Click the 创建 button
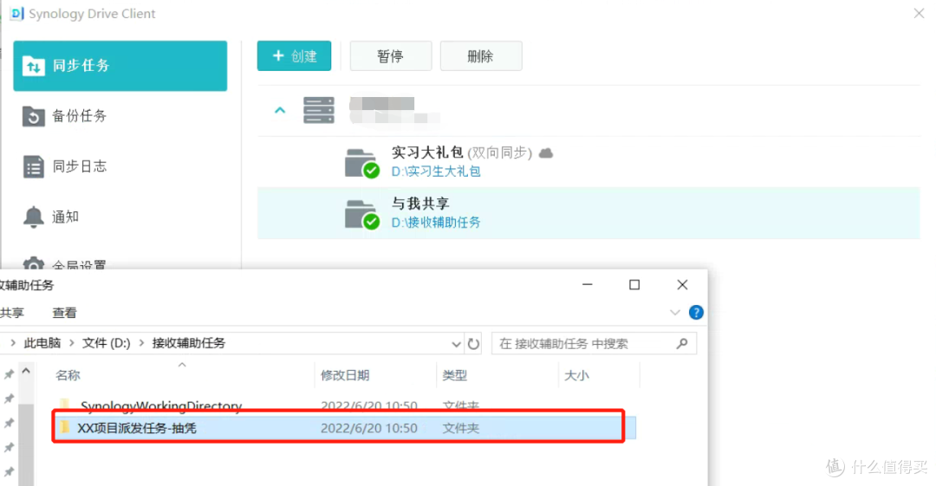936x486 pixels. pos(295,56)
